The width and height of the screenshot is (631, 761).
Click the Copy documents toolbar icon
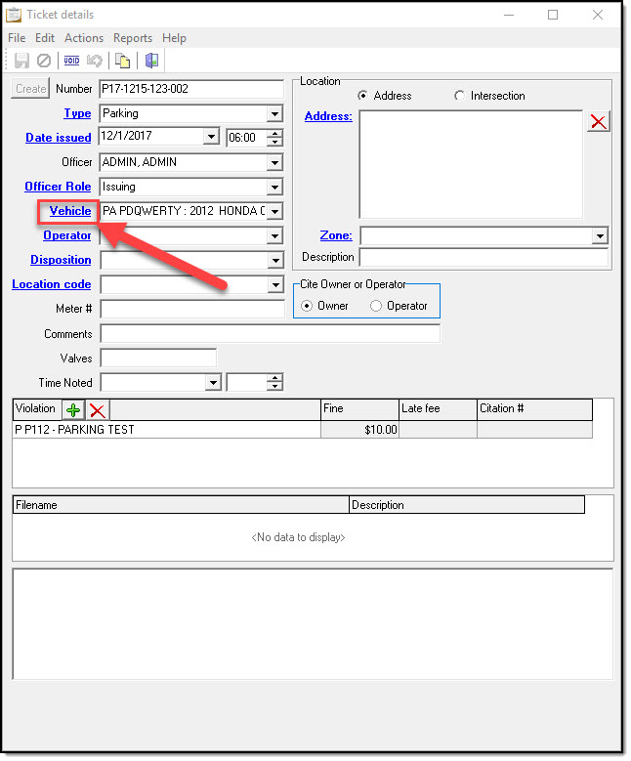(x=123, y=61)
